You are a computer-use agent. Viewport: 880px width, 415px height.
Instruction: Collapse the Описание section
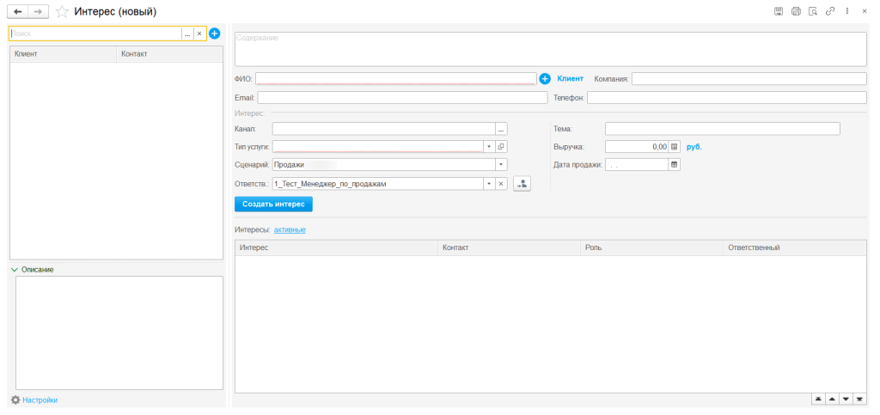[x=15, y=270]
